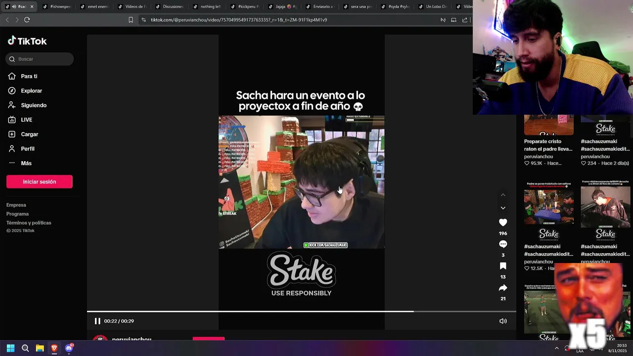Click the playing Stake video area
The width and height of the screenshot is (633, 356).
click(302, 182)
